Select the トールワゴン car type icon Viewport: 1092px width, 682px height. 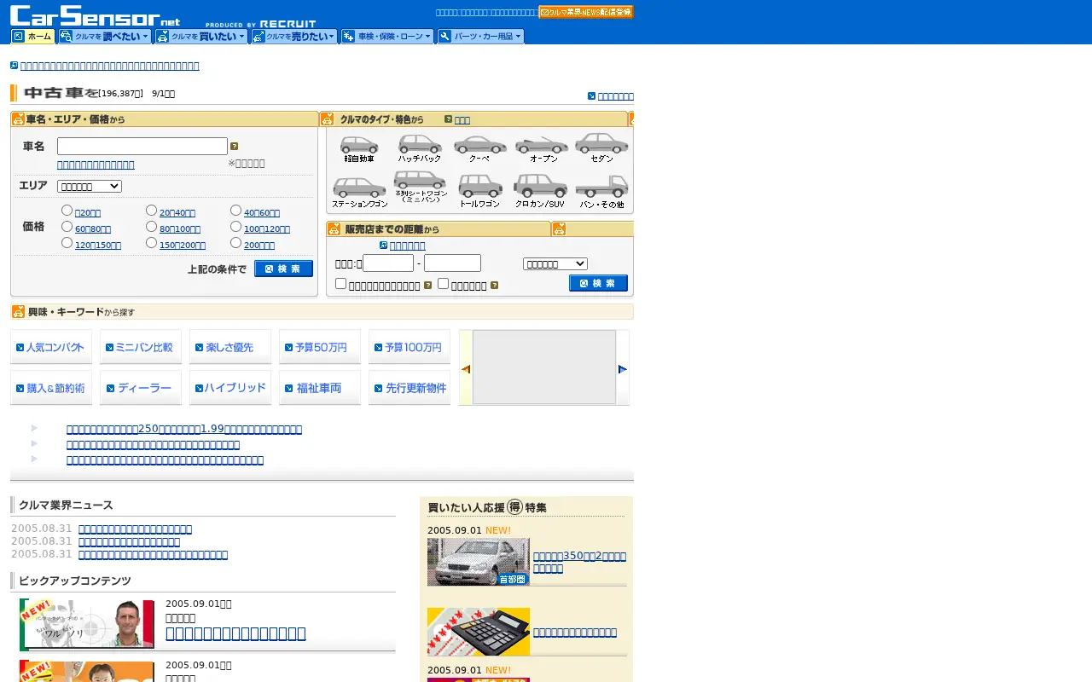click(479, 192)
